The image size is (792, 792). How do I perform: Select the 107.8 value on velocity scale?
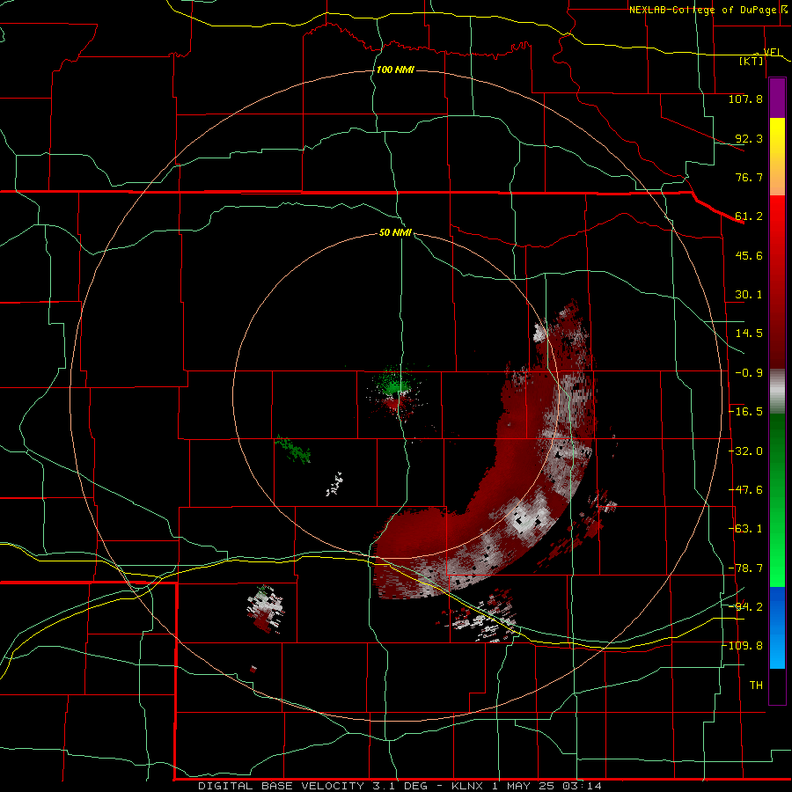[x=745, y=99]
